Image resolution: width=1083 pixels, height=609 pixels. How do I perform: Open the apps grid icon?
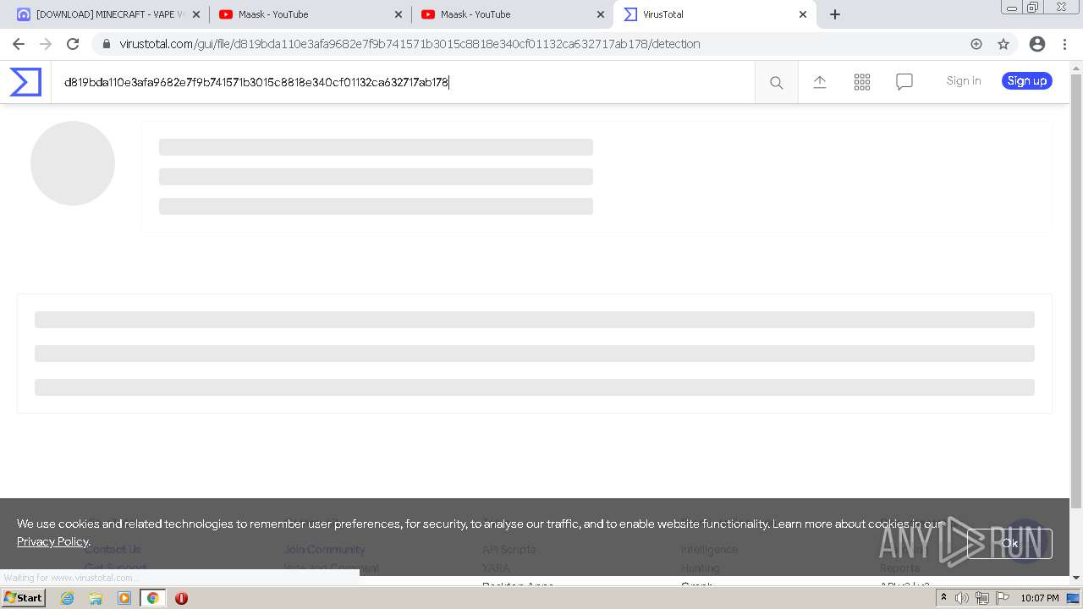862,81
